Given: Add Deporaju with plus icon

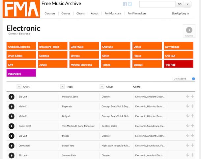Looking at the screenshot, I should point(192,106).
